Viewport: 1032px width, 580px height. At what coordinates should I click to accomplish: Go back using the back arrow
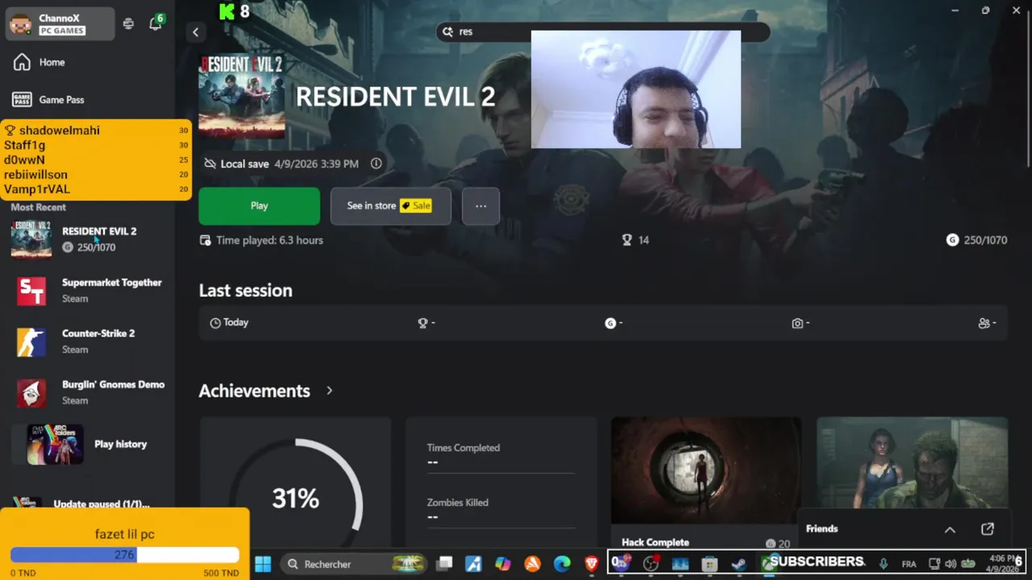pyautogui.click(x=195, y=31)
